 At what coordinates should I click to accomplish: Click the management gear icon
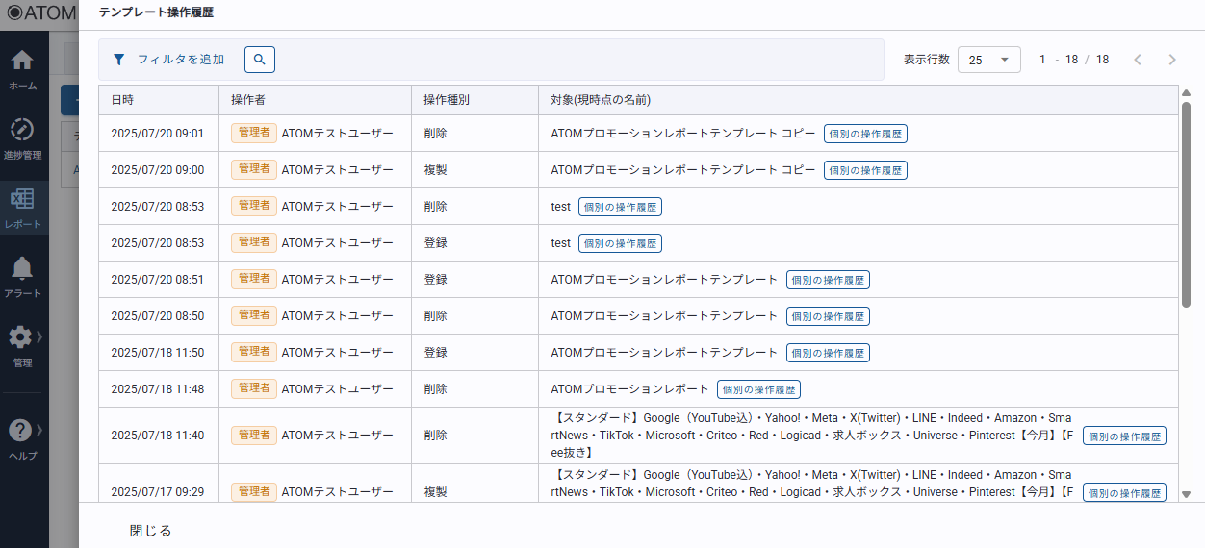point(20,337)
